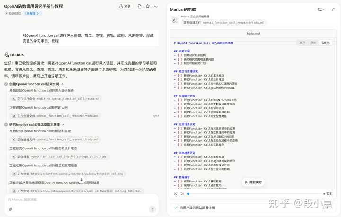Viewport: 341px width, 217px height.
Task: Click the 分享 share button
Action: point(125,6)
